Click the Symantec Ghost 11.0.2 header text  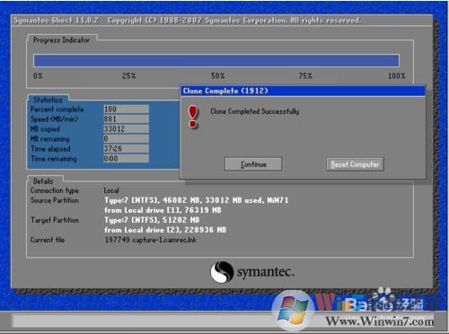[x=56, y=21]
